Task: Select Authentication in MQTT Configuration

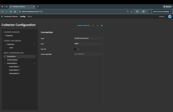Action: click(x=12, y=60)
